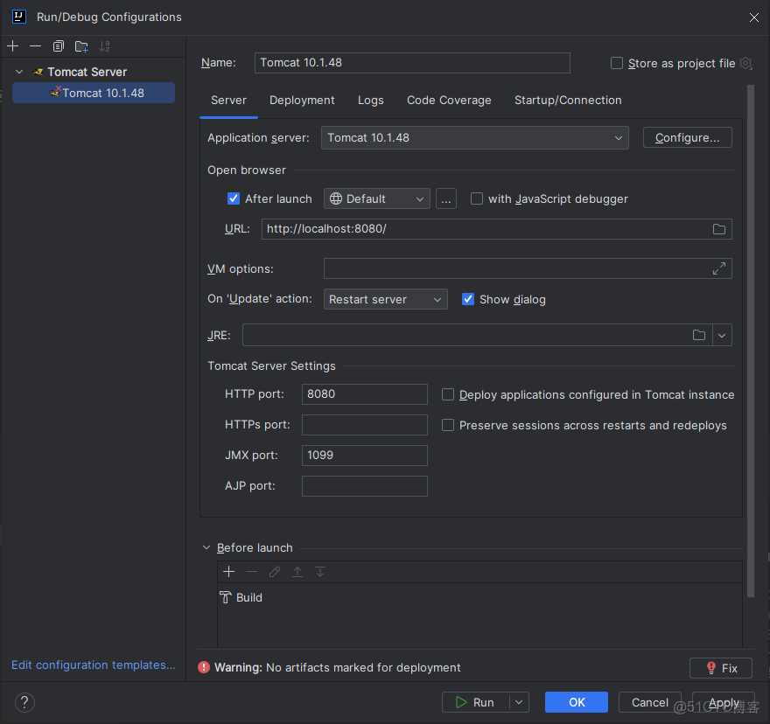Open Application server dropdown
770x724 pixels.
pos(475,138)
